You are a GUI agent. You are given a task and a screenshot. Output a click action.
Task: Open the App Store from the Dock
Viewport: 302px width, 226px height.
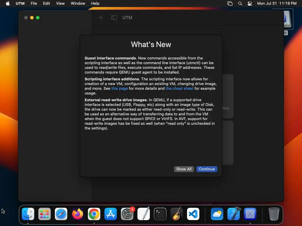click(x=111, y=214)
